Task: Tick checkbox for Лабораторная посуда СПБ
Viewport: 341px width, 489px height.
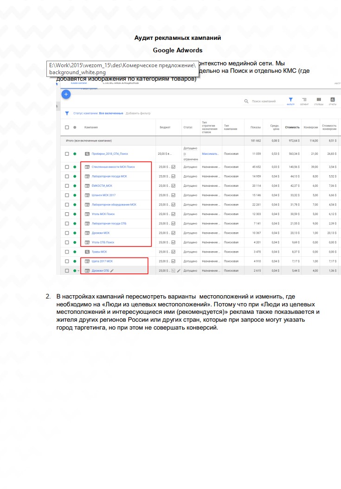Action: point(67,223)
